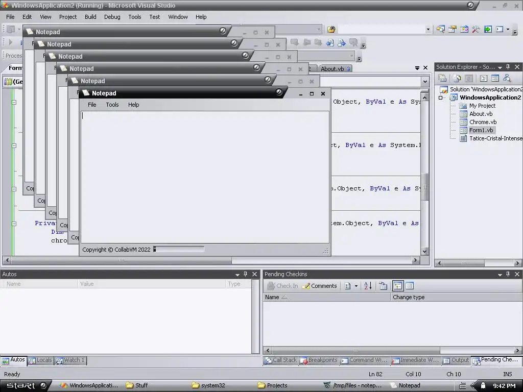This screenshot has width=523, height=392.
Task: Open Solution Explorer window position dropdown
Action: [x=500, y=67]
